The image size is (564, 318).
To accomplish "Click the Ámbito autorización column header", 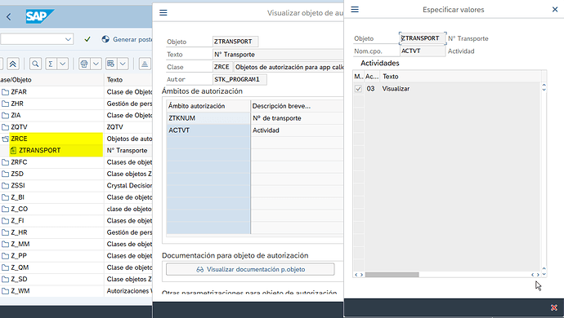I will point(208,106).
